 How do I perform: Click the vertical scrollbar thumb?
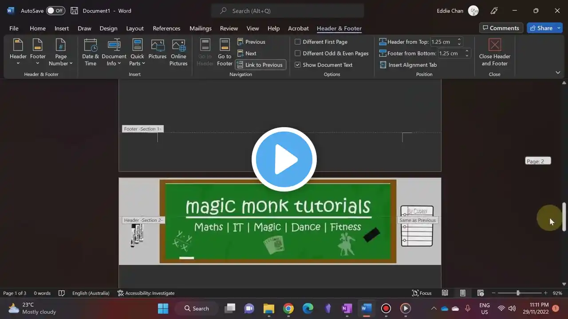click(x=564, y=217)
